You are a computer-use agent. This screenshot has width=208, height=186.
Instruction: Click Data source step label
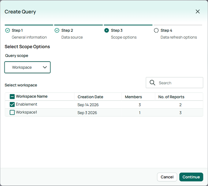[x=72, y=37]
